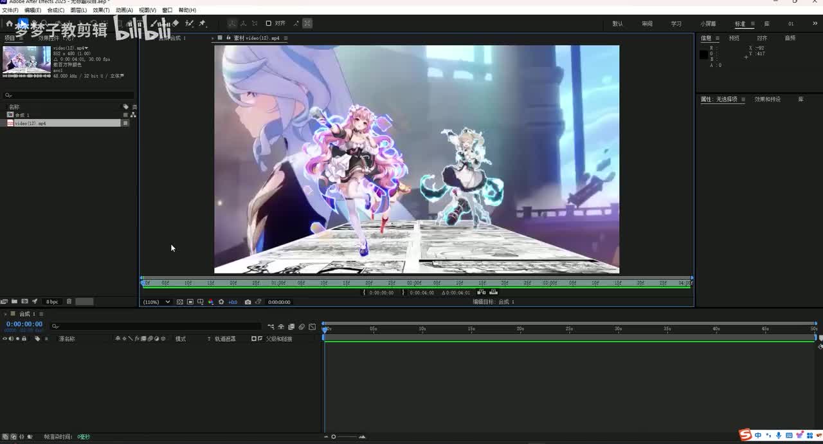
Task: Open the 对齐 panel tab on the right
Action: tap(762, 38)
